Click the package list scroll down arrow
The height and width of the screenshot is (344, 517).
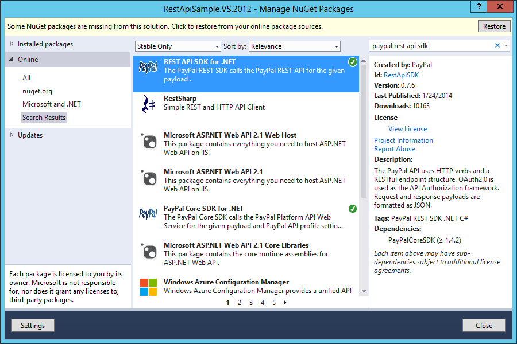tap(364, 291)
